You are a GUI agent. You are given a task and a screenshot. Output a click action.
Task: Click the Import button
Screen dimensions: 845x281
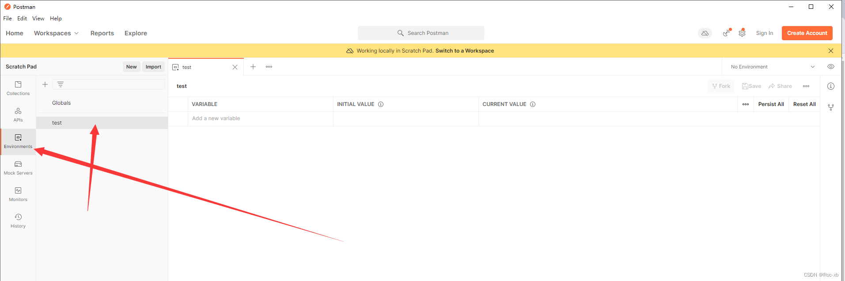[153, 67]
